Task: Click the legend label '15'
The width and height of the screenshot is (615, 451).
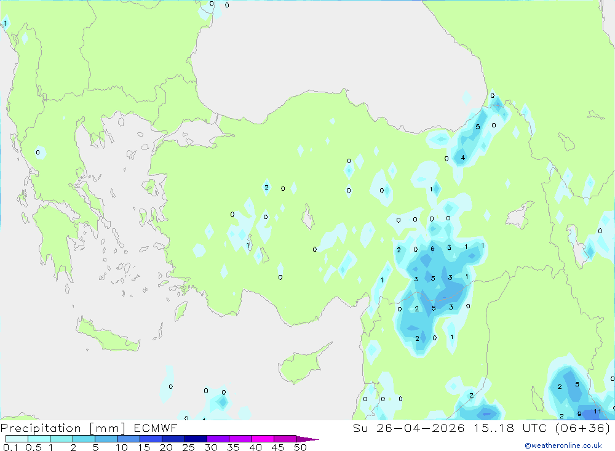Action: click(x=144, y=447)
